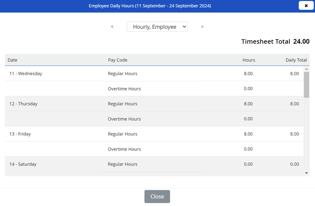The image size is (315, 206).
Task: Go to previous employee with left arrow
Action: pyautogui.click(x=112, y=27)
